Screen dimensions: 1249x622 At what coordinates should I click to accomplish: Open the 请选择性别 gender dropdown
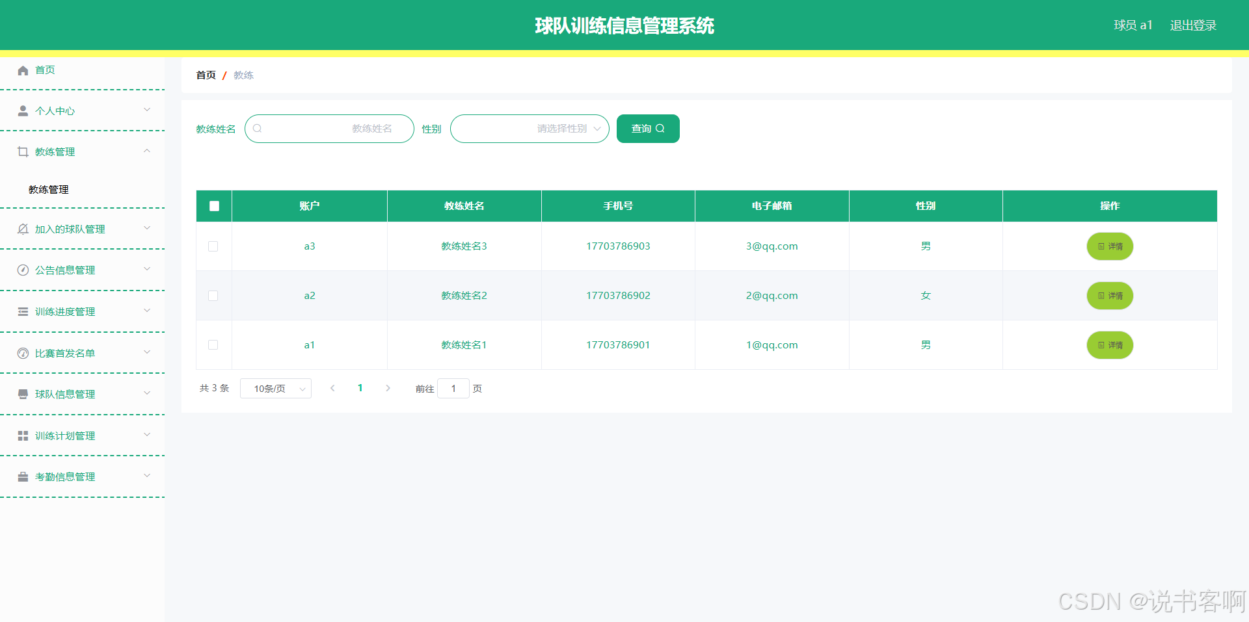pyautogui.click(x=530, y=129)
